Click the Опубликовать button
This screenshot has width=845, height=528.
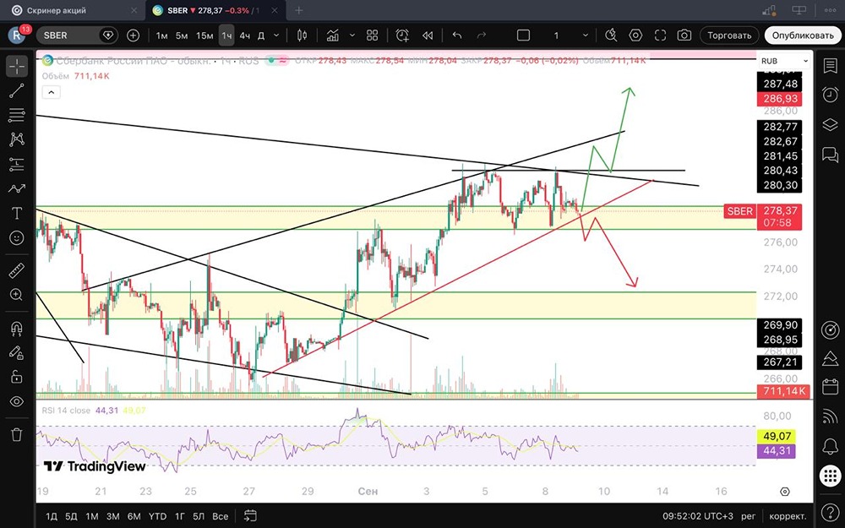(x=803, y=35)
